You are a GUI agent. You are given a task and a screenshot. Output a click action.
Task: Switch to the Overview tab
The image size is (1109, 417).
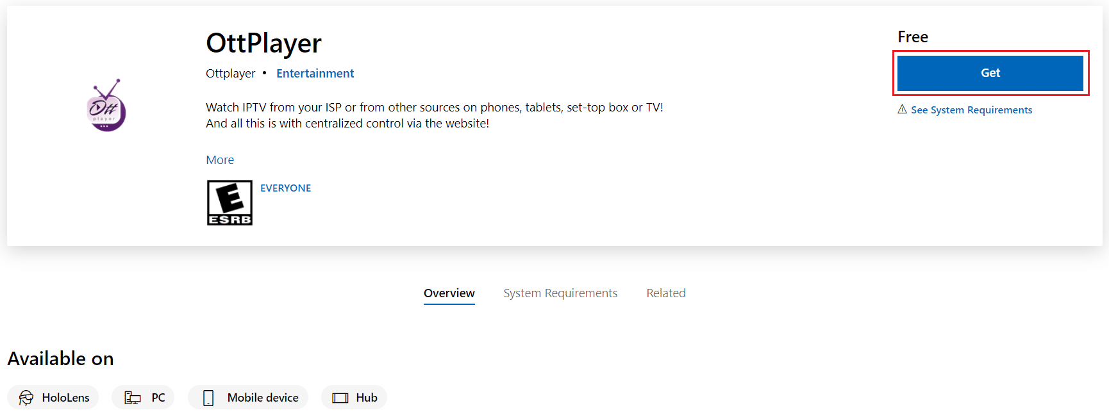[449, 293]
